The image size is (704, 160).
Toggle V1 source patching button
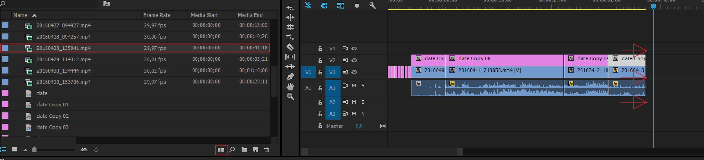(x=308, y=72)
